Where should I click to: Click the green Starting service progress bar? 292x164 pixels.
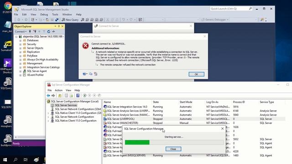(x=137, y=143)
